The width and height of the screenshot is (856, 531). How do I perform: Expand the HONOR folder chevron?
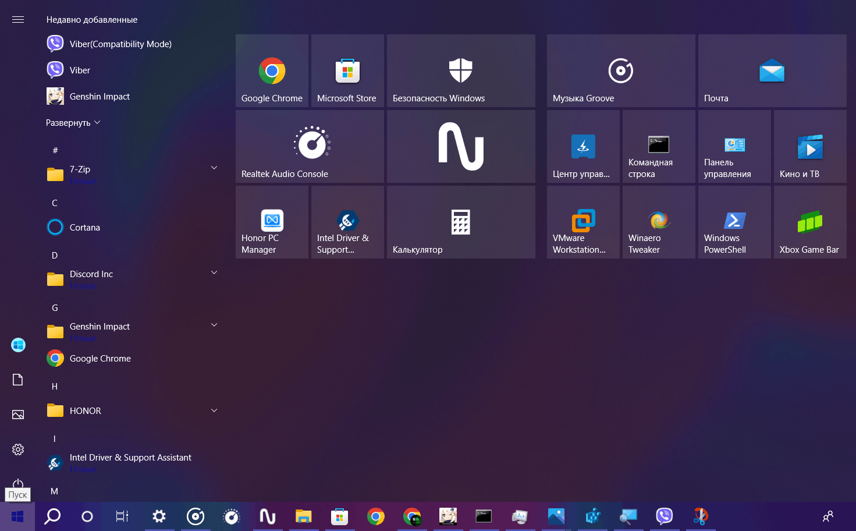click(x=214, y=410)
